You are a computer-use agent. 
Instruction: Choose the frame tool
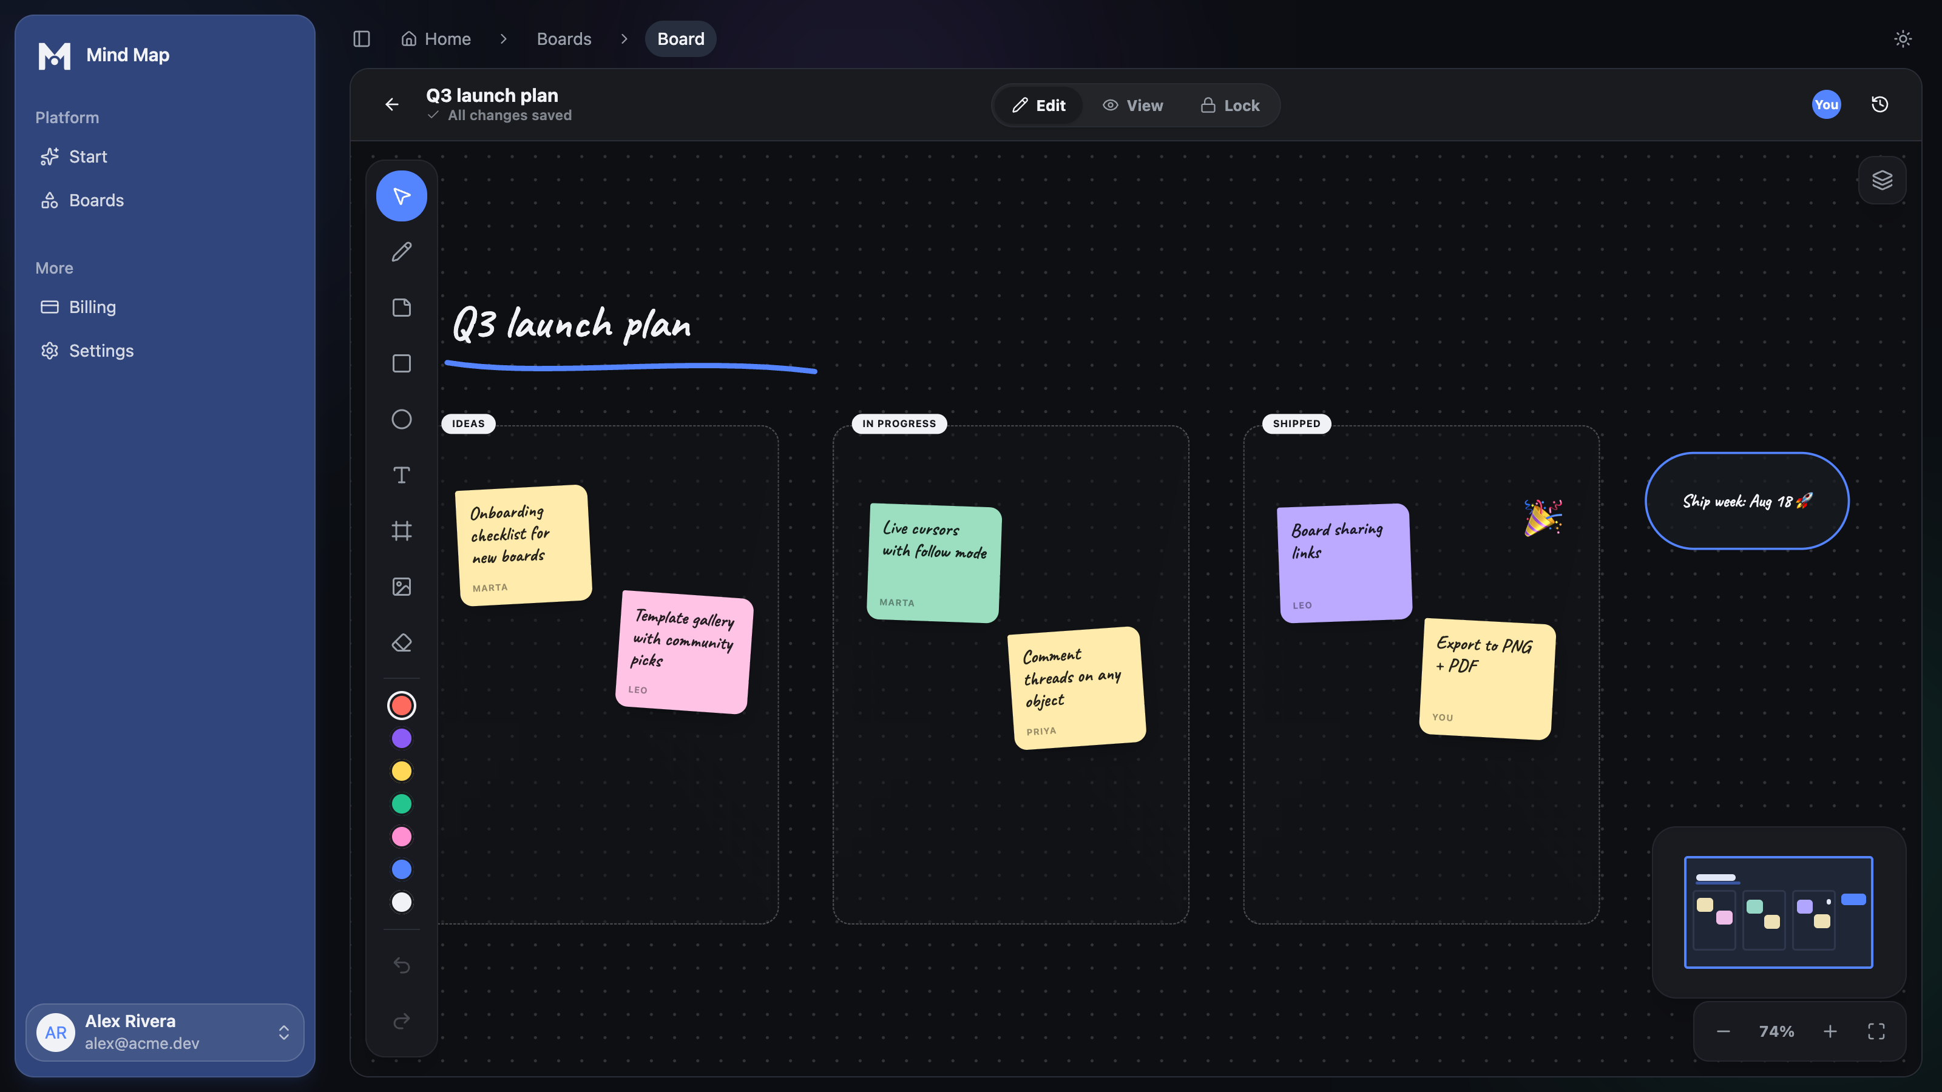tap(401, 531)
